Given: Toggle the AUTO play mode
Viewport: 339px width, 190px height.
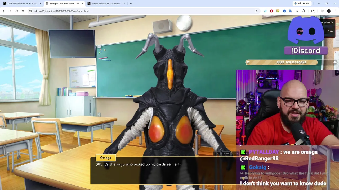Looking at the screenshot, I should 226,154.
